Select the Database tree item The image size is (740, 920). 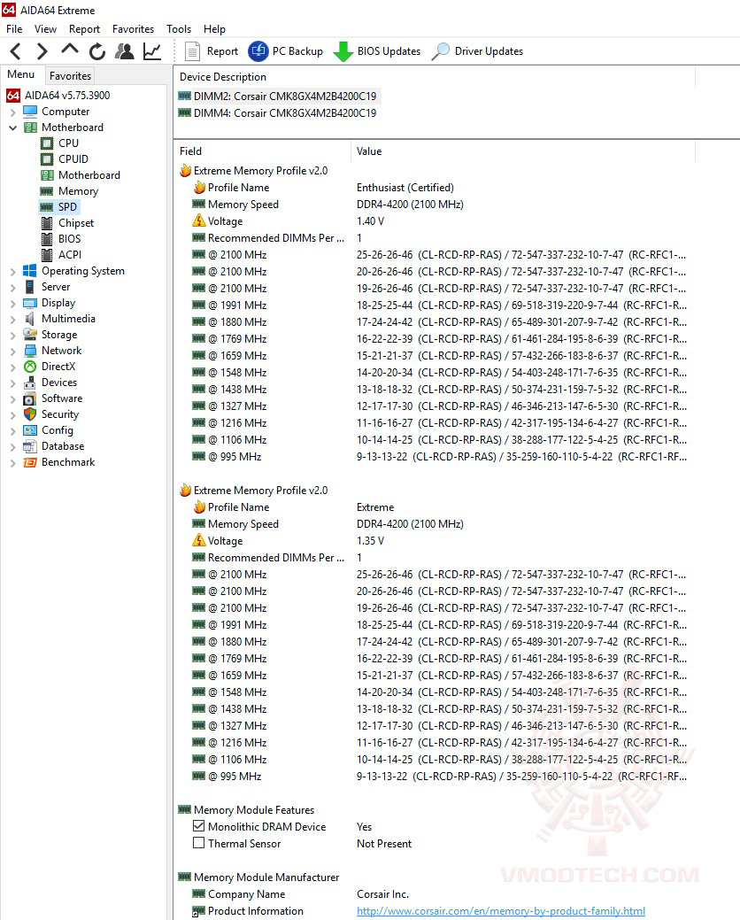(63, 446)
